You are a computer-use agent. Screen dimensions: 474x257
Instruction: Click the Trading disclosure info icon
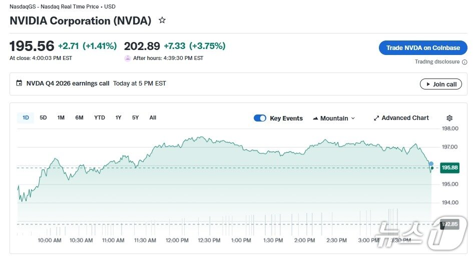click(x=464, y=62)
